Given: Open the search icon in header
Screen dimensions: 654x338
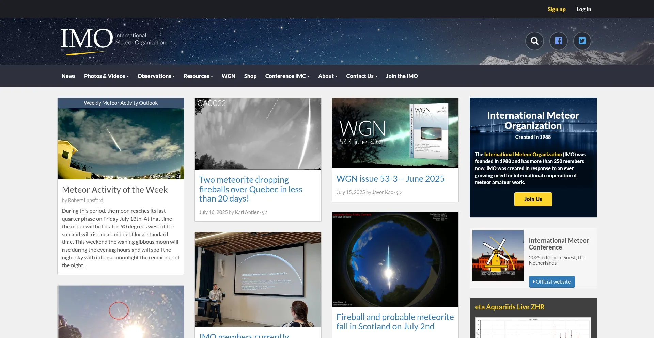Looking at the screenshot, I should pos(534,41).
